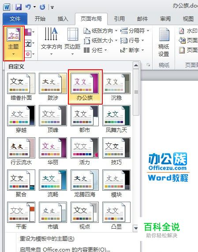Click the theme gallery scrollbar thumb

(x=136, y=92)
